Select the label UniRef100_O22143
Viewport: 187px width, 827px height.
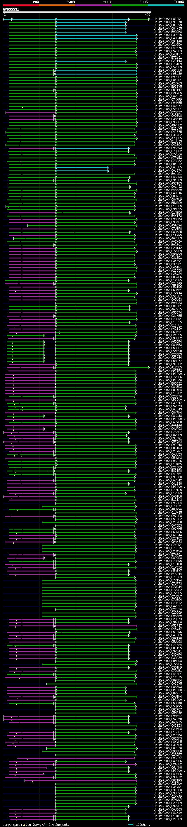click(x=168, y=61)
